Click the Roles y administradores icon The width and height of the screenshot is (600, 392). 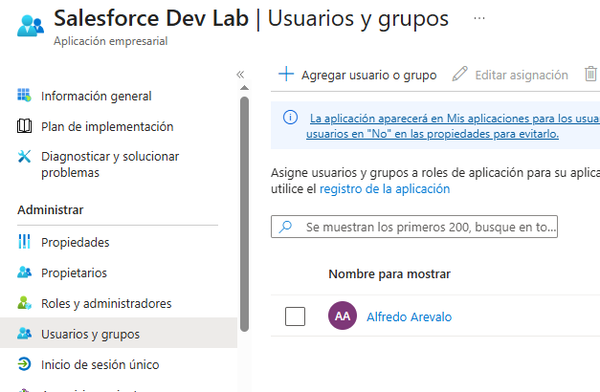coord(24,302)
